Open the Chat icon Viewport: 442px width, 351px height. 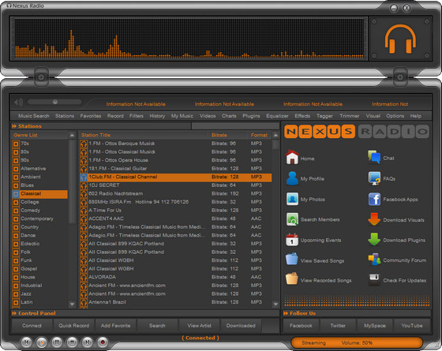tap(374, 157)
